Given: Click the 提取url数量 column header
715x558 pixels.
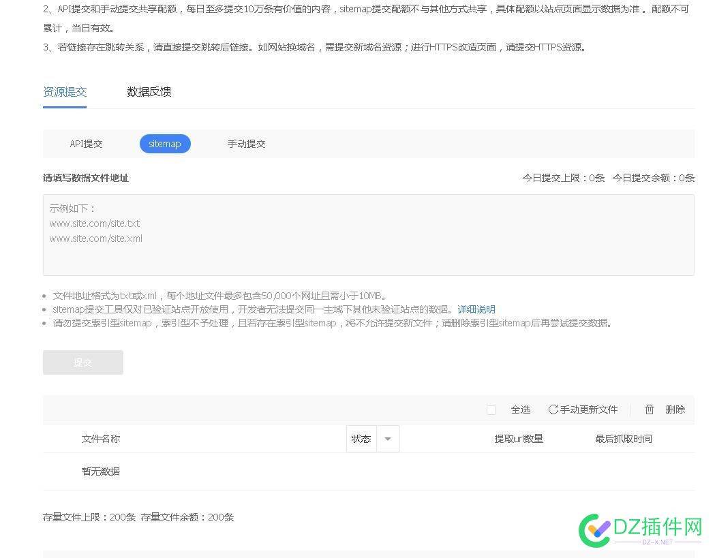Looking at the screenshot, I should [x=519, y=439].
